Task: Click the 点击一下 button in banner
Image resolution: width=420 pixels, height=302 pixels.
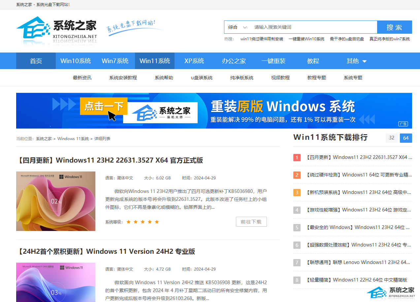Action: (x=104, y=106)
